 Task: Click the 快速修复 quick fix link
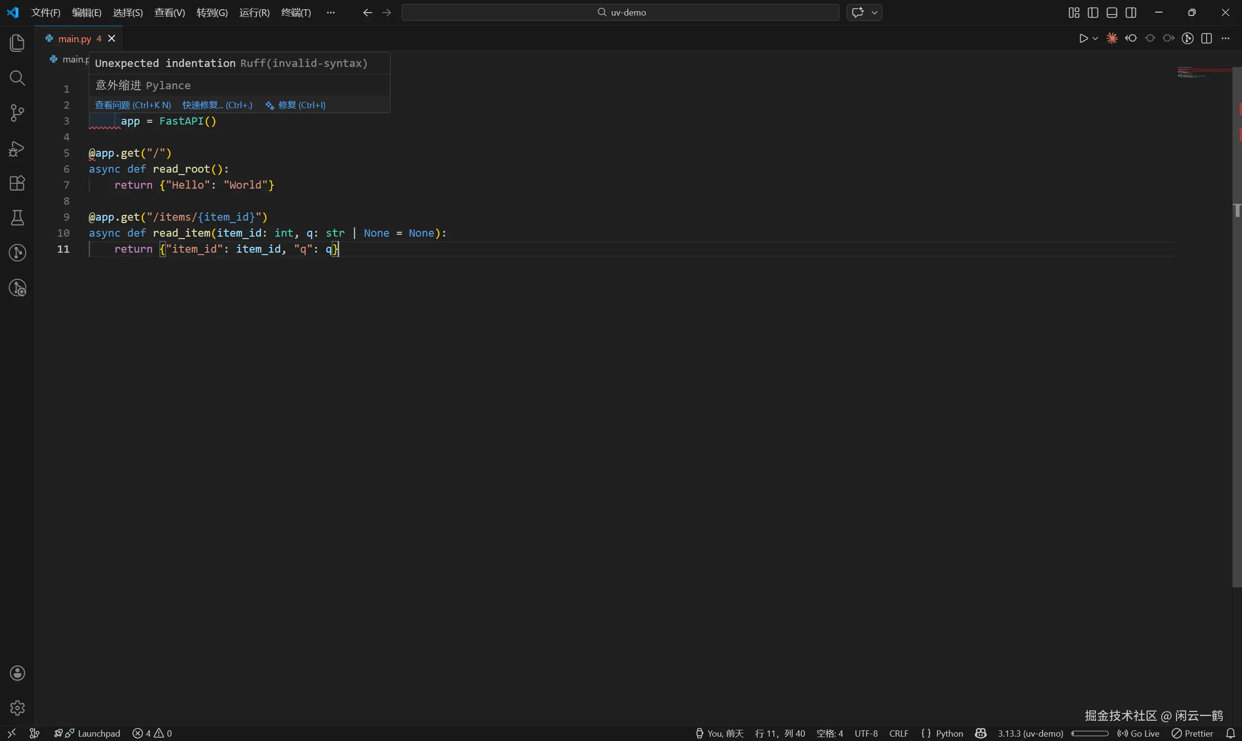click(217, 105)
